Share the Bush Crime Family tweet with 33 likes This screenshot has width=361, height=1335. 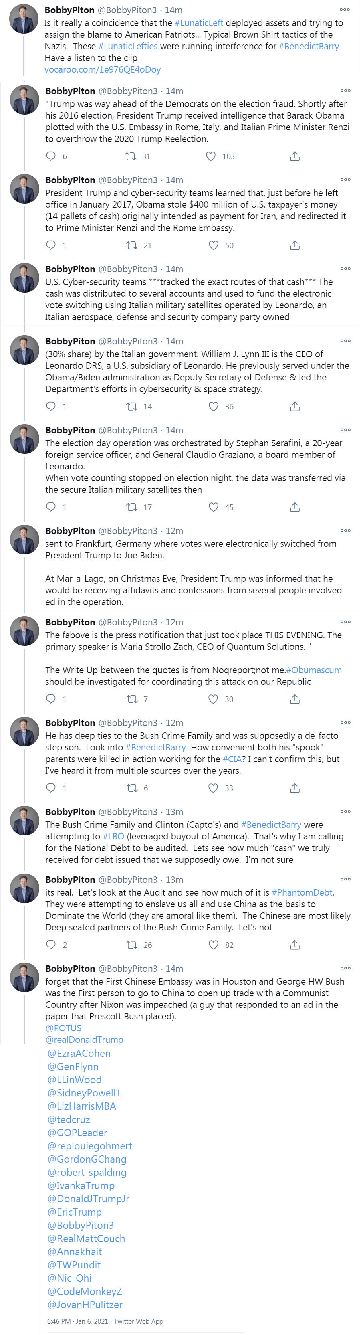(295, 788)
